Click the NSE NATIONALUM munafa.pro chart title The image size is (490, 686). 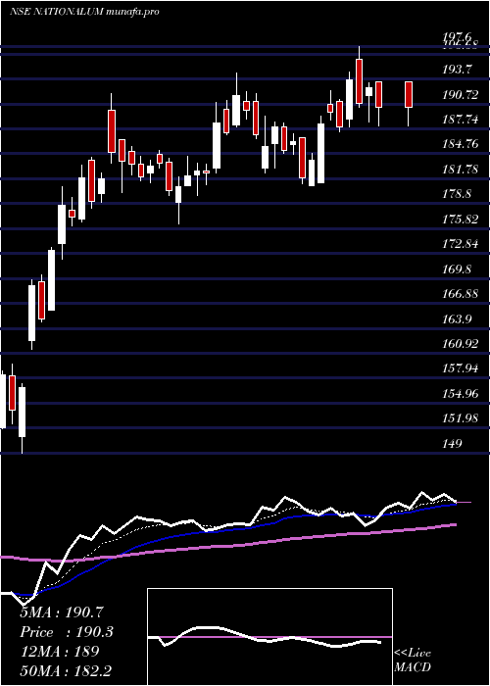point(84,12)
